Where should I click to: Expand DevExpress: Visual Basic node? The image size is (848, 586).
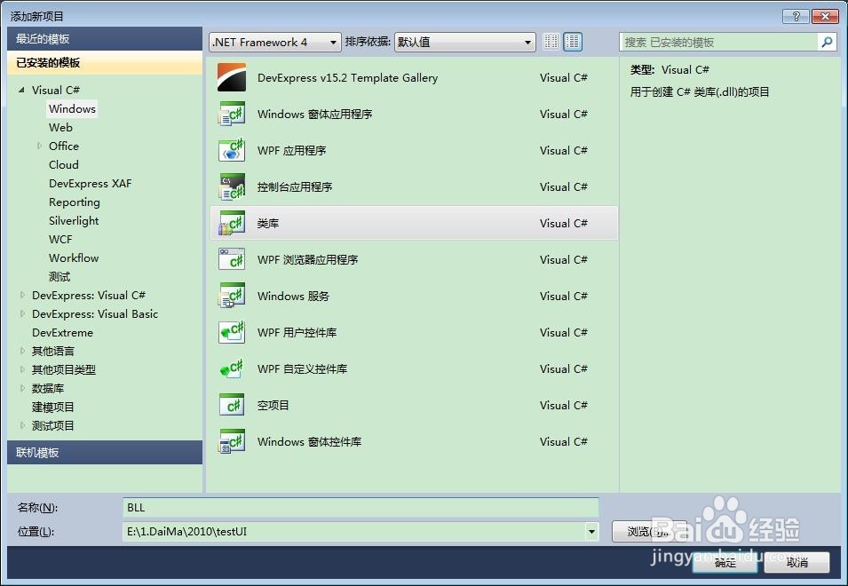click(x=22, y=313)
